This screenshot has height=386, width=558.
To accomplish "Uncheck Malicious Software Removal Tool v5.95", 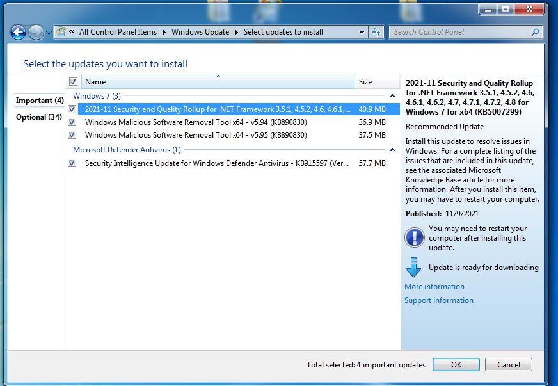I will 72,135.
